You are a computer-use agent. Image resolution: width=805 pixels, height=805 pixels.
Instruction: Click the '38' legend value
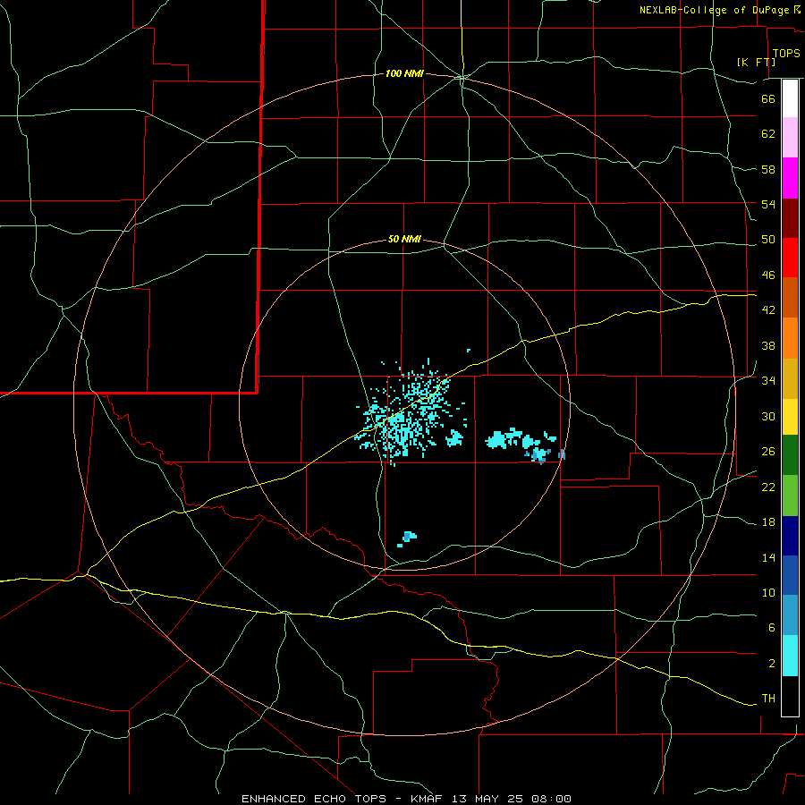click(x=768, y=345)
